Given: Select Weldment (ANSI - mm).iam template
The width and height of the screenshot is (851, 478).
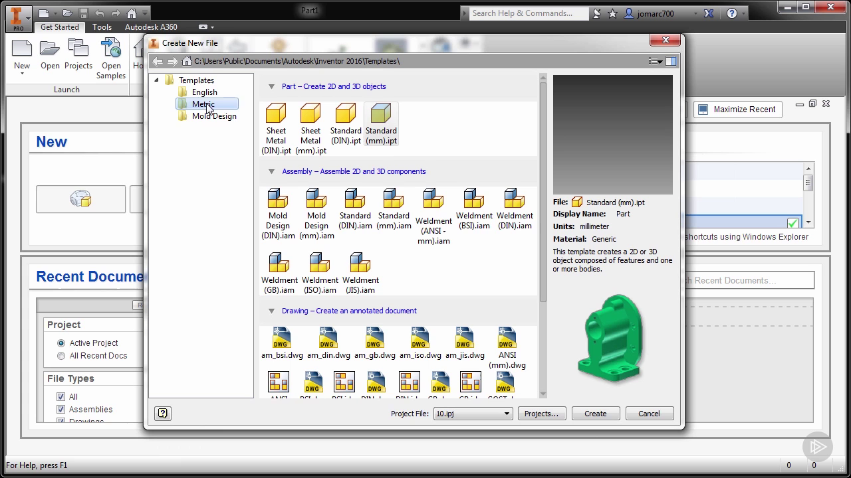Looking at the screenshot, I should tap(433, 216).
